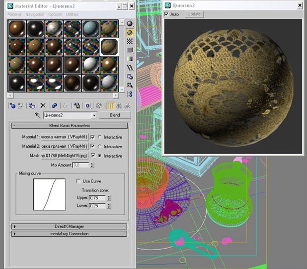Viewport: 307px width, 269px height.
Task: Toggle Show End Result icon
Action: coord(111,106)
